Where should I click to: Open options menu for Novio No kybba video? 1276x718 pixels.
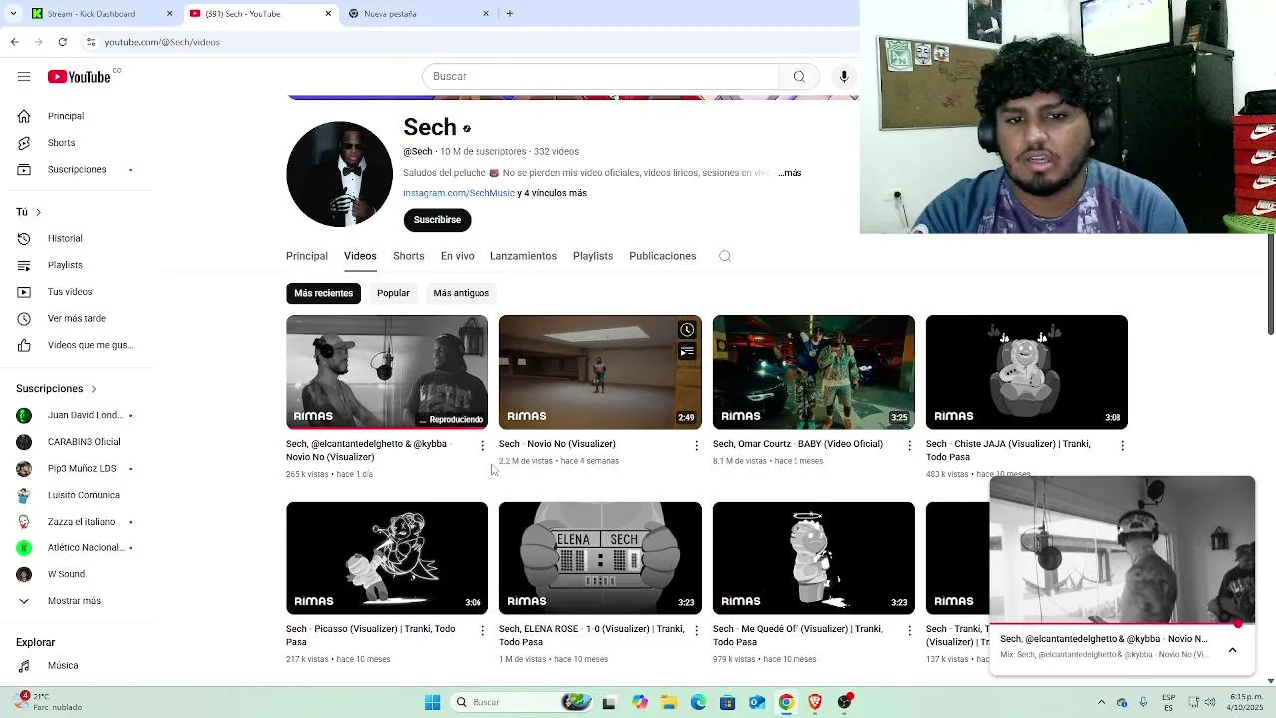tap(483, 446)
